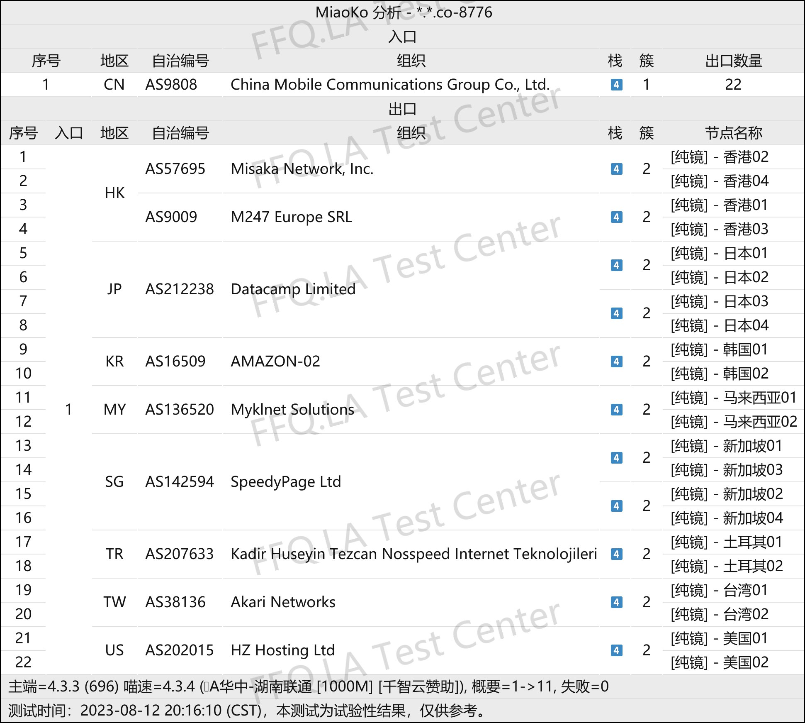Viewport: 805px width, 723px height.
Task: Click the exit count value 22
Action: pos(733,85)
